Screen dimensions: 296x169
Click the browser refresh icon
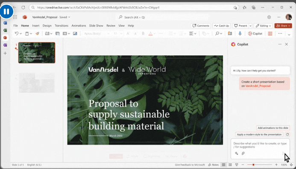tap(23, 7)
